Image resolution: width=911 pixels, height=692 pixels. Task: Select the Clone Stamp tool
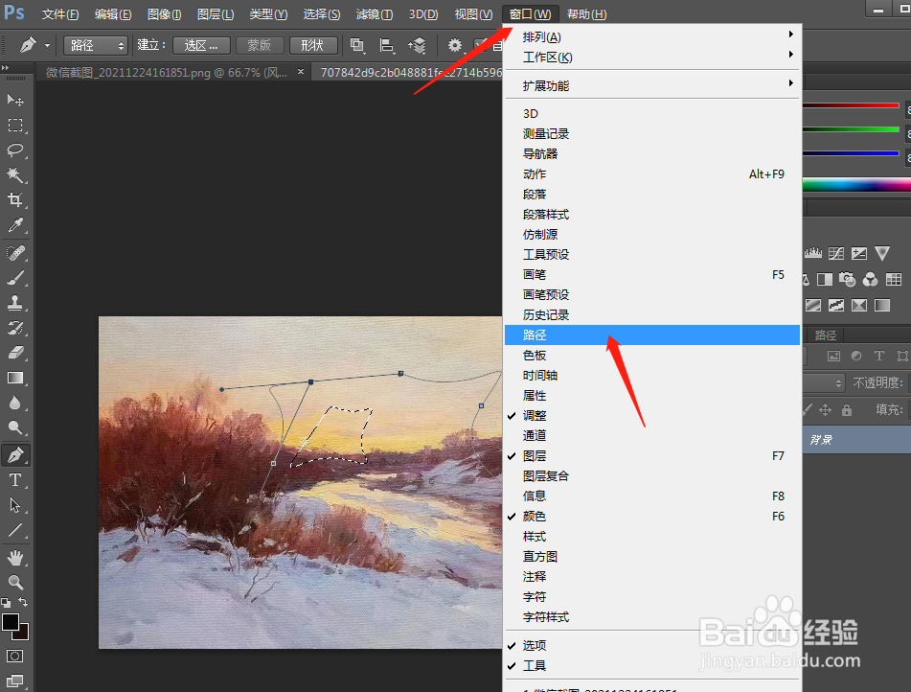15,303
